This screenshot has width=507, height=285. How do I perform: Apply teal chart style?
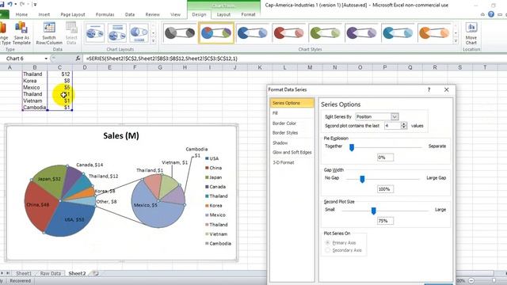point(398,32)
